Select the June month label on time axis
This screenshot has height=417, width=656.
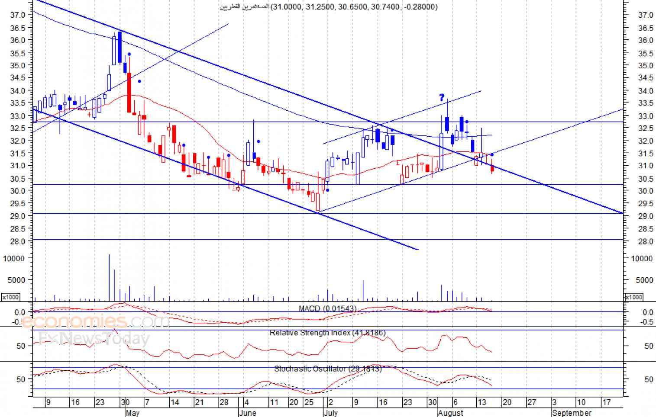click(x=247, y=413)
